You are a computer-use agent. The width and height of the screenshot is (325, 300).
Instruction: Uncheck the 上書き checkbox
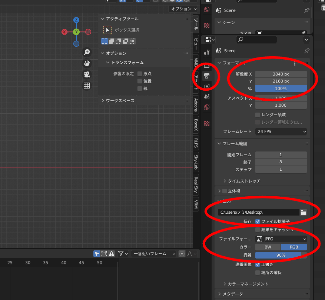[258, 264]
